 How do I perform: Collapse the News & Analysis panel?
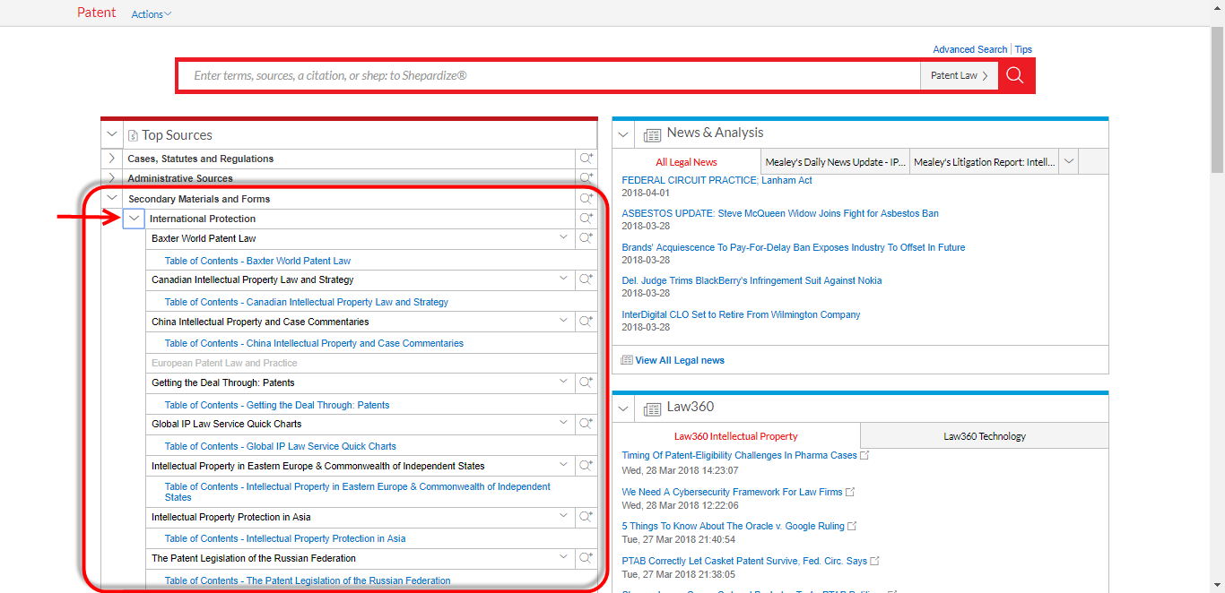624,134
